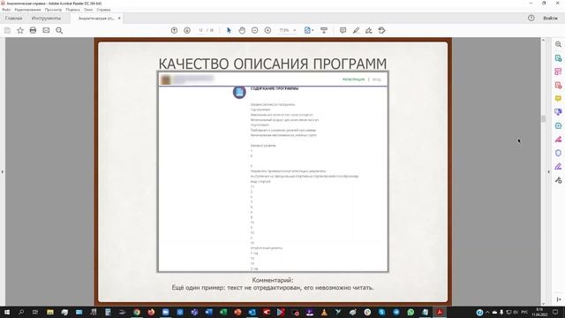Add a sticky note comment
This screenshot has width=565, height=318.
pos(343,31)
